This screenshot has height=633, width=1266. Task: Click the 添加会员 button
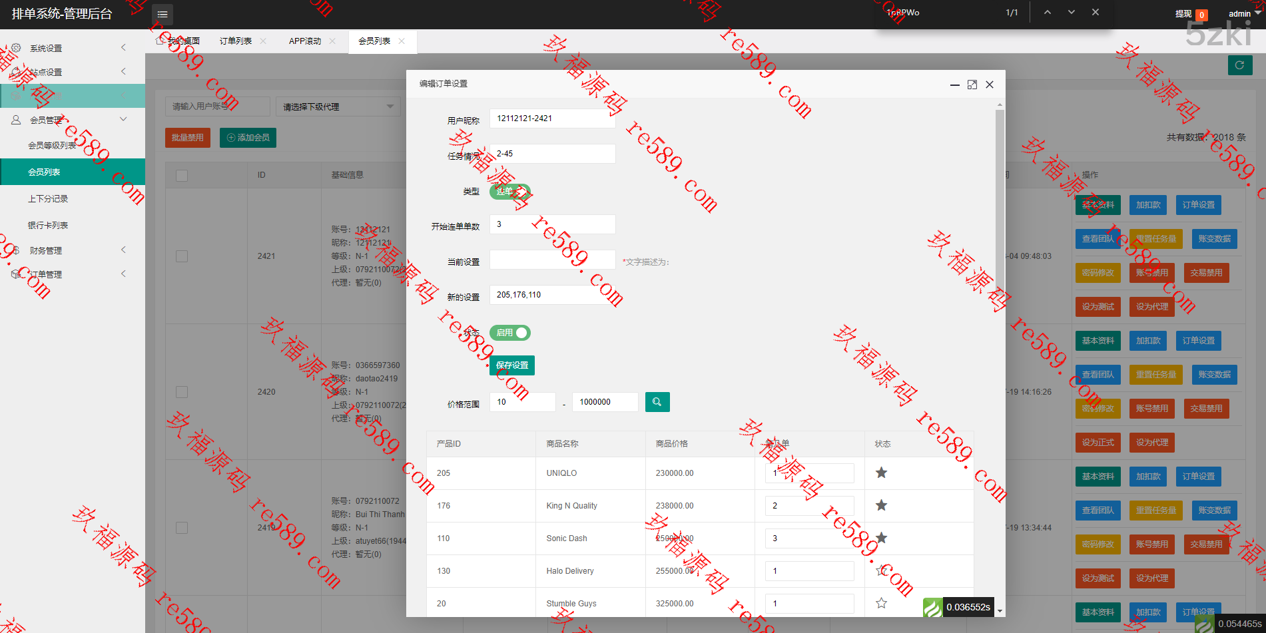[x=248, y=138]
